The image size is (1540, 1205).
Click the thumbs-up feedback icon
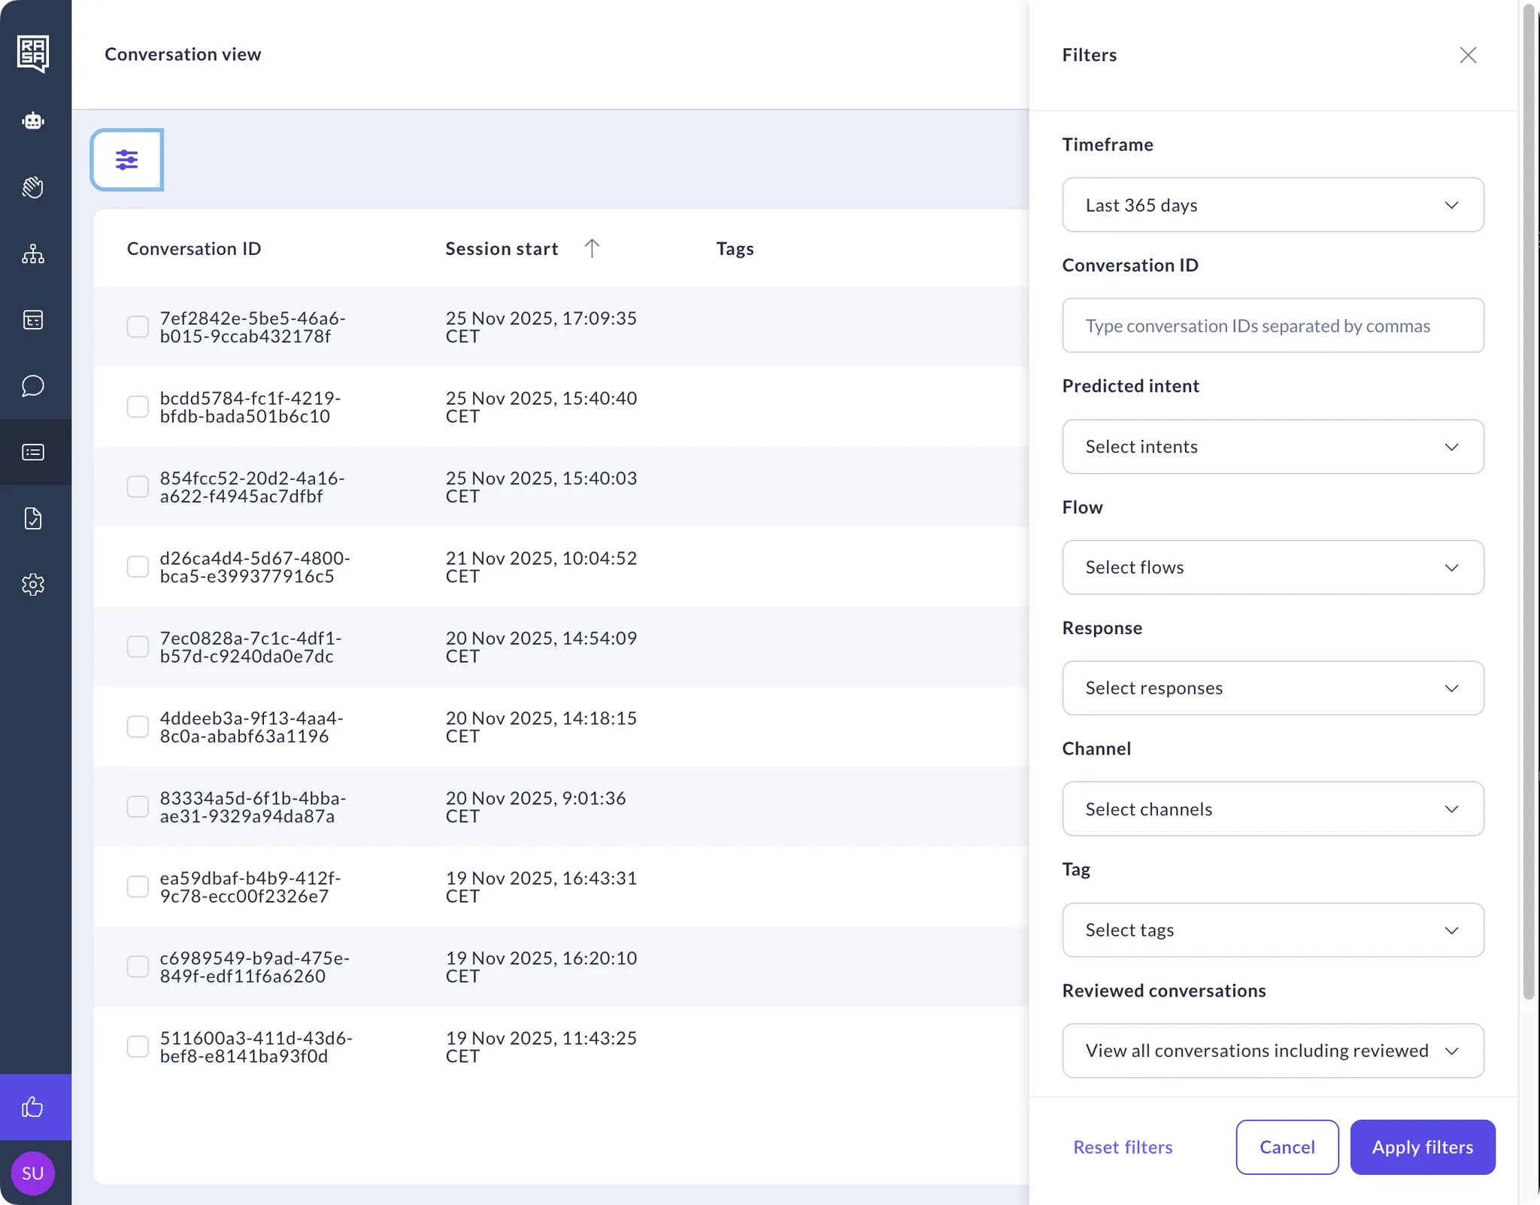pos(33,1106)
